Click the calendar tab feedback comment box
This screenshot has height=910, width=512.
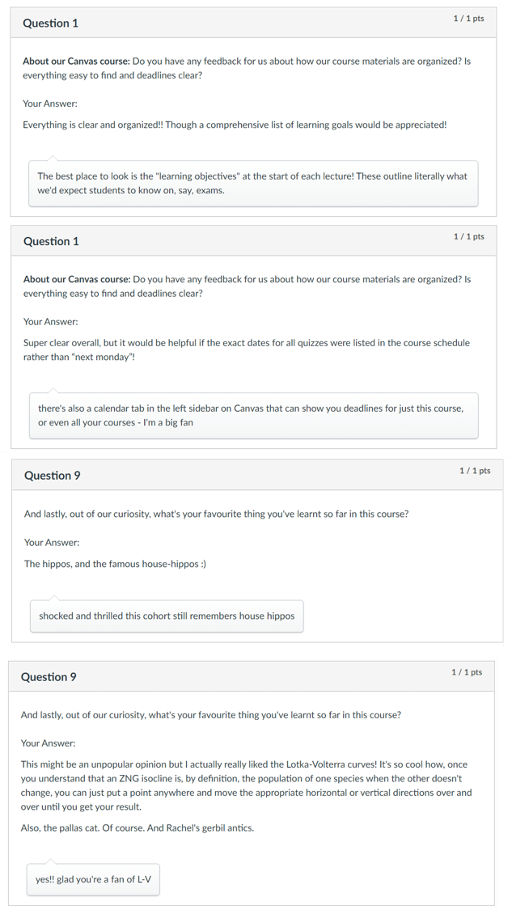click(x=254, y=416)
